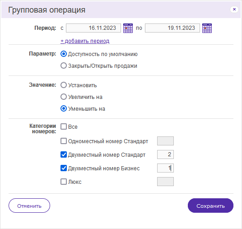Close the Групповая операция dialog
The height and width of the screenshot is (229, 242).
[234, 9]
